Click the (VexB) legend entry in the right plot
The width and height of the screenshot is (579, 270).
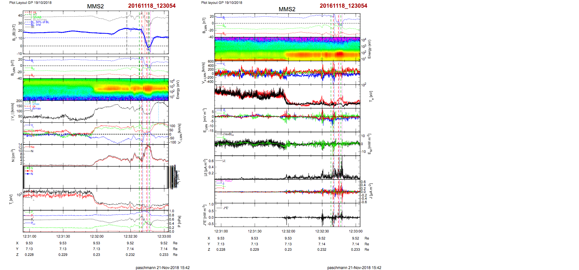pyautogui.click(x=228, y=134)
